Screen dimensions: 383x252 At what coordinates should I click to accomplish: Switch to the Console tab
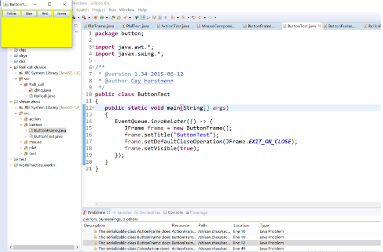pyautogui.click(x=173, y=213)
